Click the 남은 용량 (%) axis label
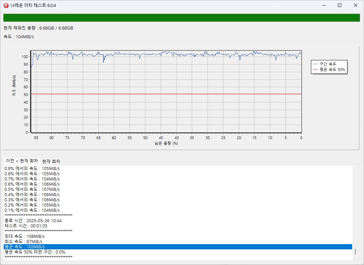This screenshot has width=364, height=265. click(166, 143)
